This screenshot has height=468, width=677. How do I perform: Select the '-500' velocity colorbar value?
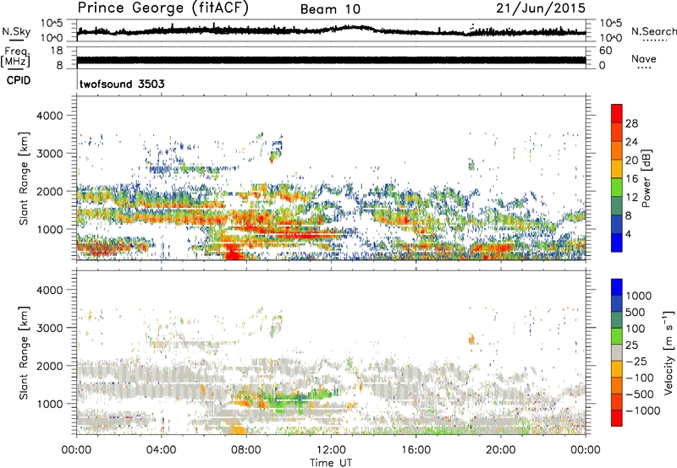tap(640, 395)
